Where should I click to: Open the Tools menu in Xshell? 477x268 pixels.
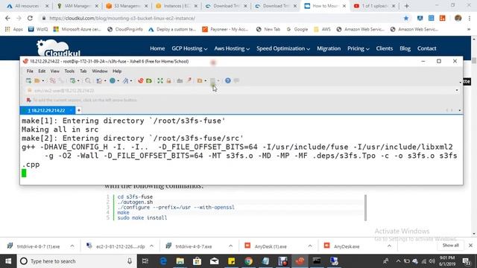[x=69, y=71]
